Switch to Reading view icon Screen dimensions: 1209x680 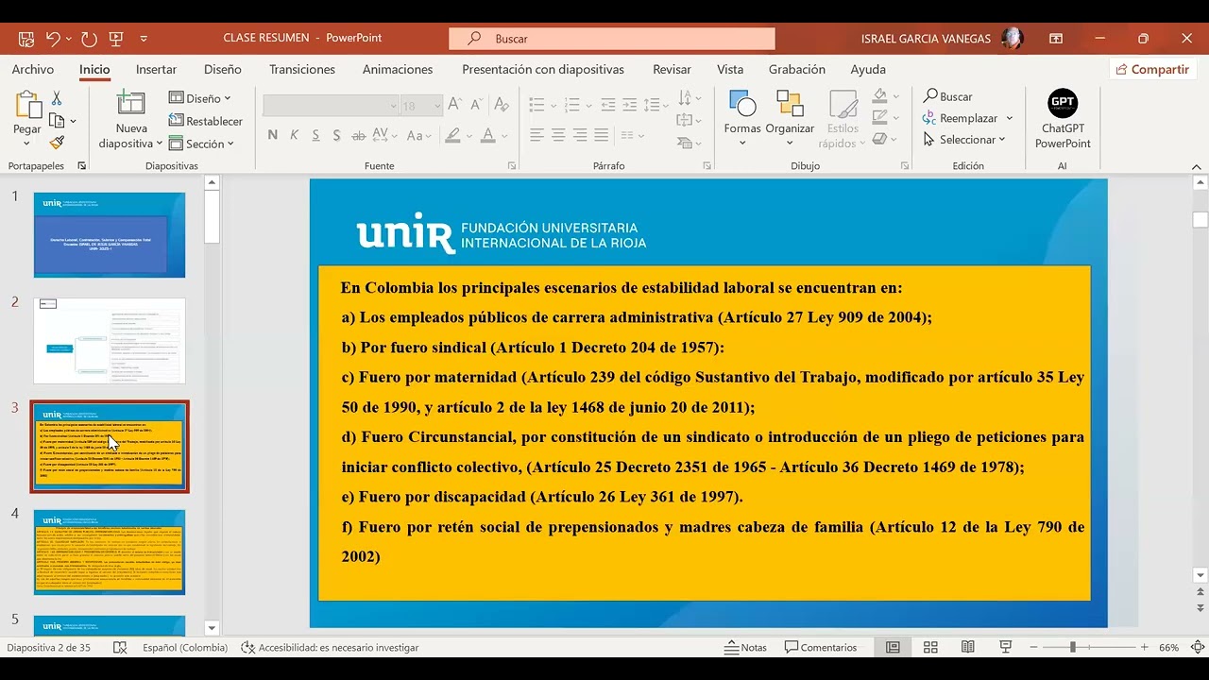point(968,648)
